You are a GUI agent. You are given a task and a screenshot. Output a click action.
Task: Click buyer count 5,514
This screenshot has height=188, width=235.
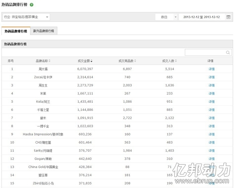[x=170, y=69]
